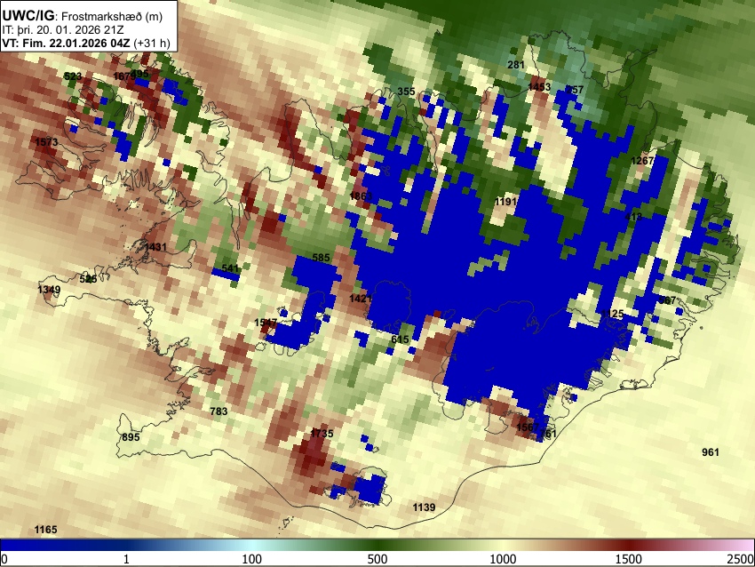Viewport: 755px width, 567px height.
Task: Select the 961 value over the sea
Action: [711, 451]
